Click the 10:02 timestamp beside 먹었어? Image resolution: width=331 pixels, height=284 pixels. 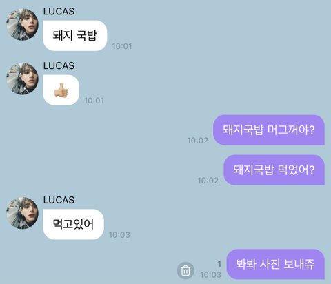[208, 181]
